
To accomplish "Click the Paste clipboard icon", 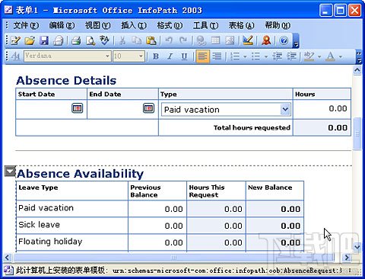I will [151, 40].
